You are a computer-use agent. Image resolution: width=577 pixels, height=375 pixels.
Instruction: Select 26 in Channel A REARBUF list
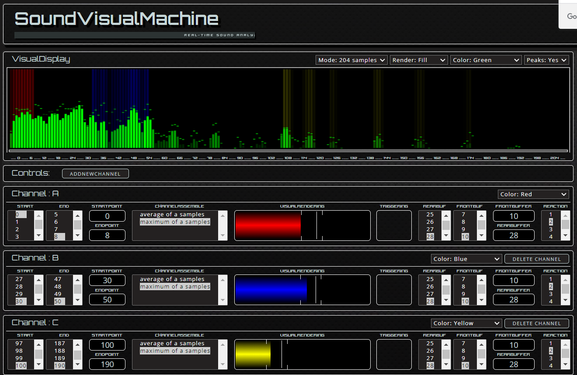tap(431, 222)
